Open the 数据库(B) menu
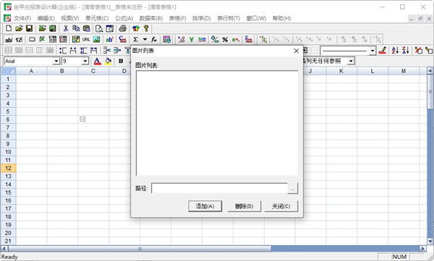This screenshot has height=261, width=434. coord(151,18)
